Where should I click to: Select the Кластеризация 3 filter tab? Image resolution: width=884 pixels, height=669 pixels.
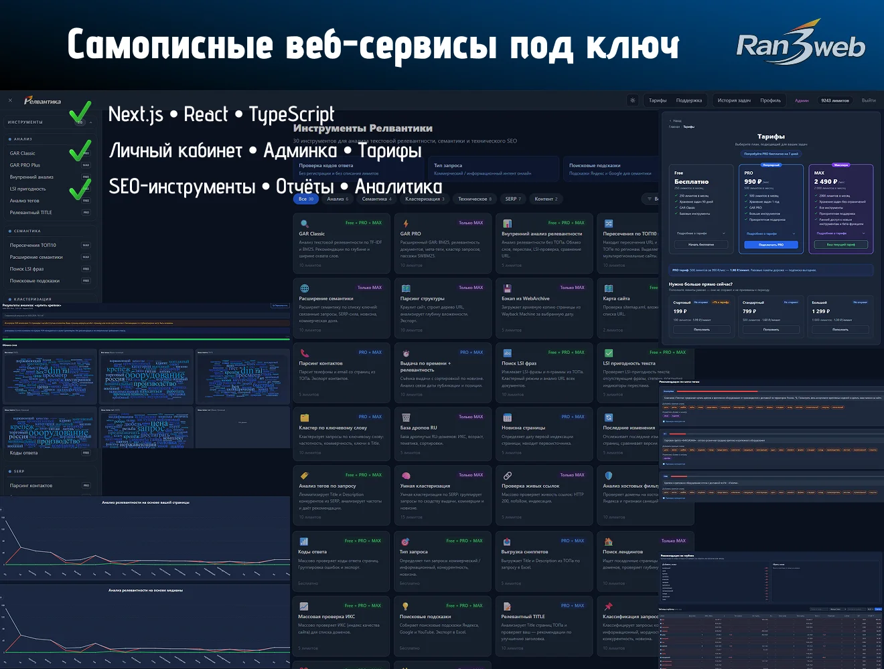425,199
